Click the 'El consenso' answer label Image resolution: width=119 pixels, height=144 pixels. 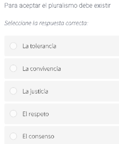(38, 136)
